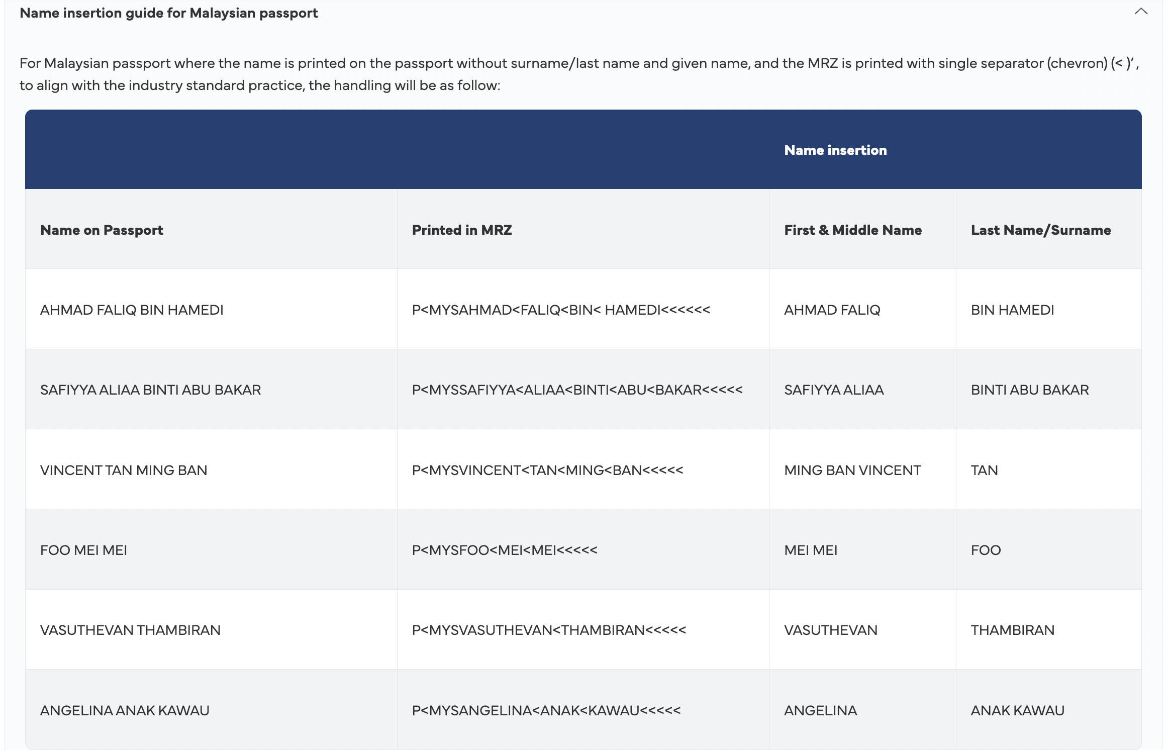The height and width of the screenshot is (750, 1169).
Task: Click the ANAK KAWAU surname cell
Action: point(1017,710)
